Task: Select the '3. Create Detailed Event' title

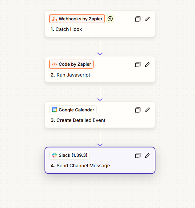Action: [78, 120]
